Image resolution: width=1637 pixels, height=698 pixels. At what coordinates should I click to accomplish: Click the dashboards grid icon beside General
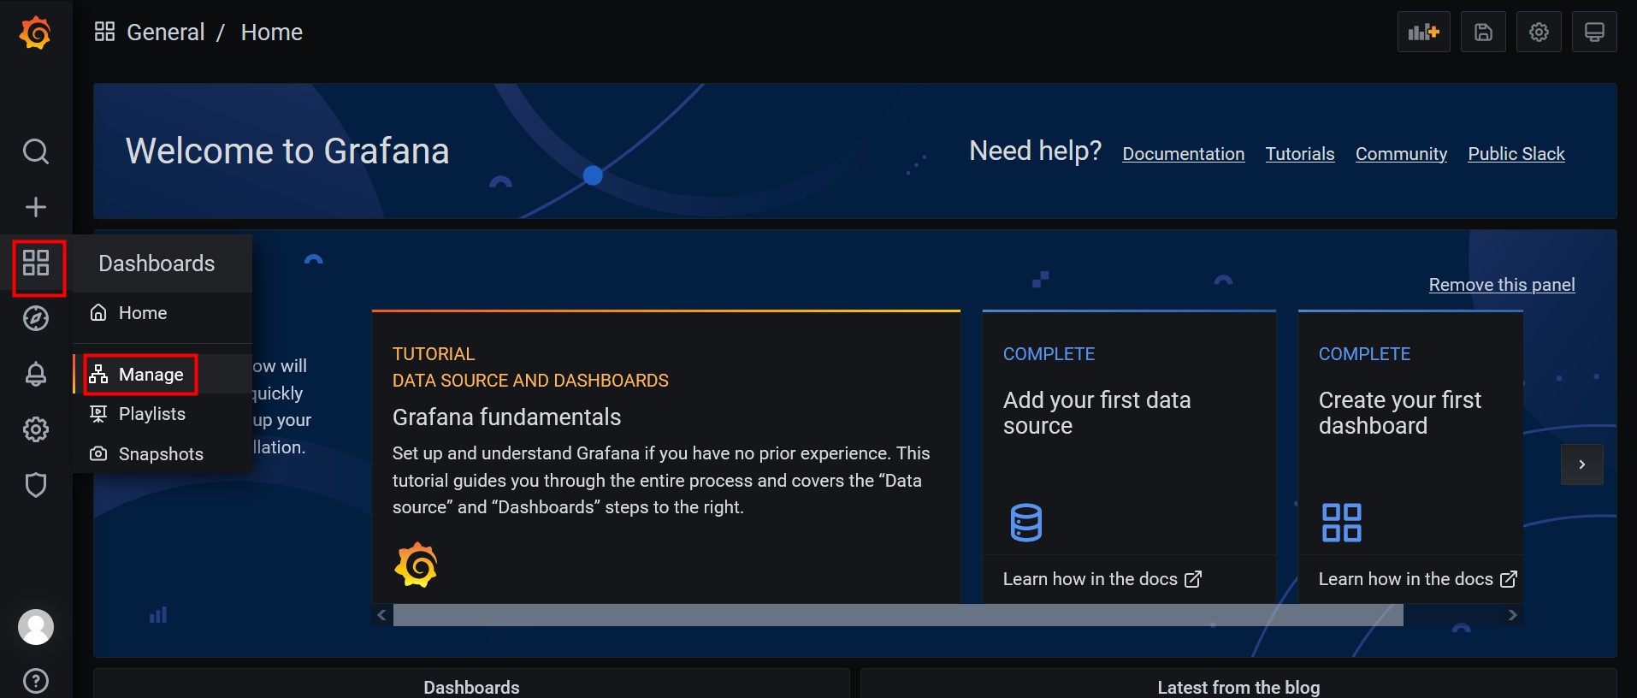point(104,32)
